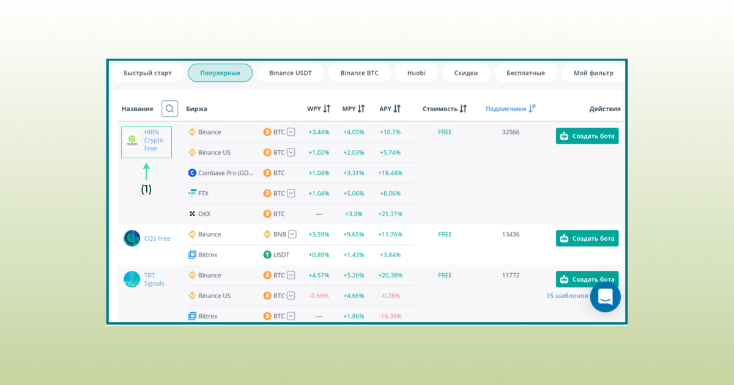Sort by Стоимость using arrows icon

click(x=463, y=109)
